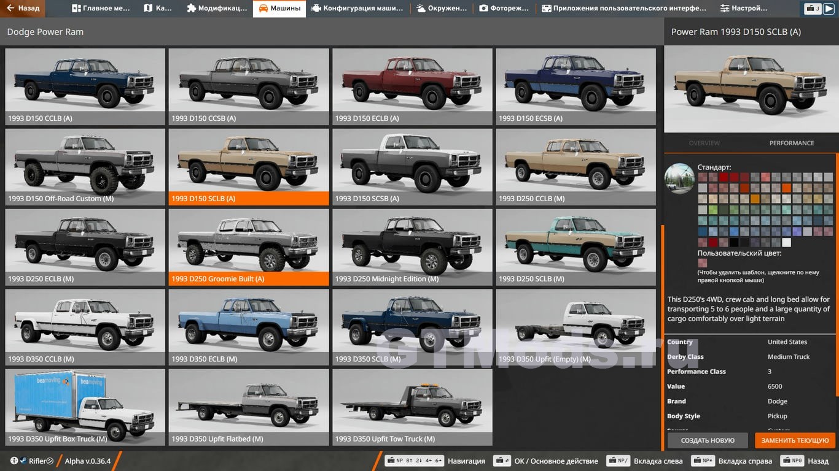Click the Body Style value Pickup

(x=778, y=416)
